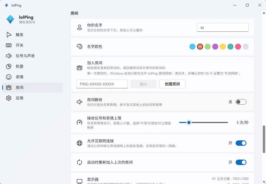The width and height of the screenshot is (266, 184).
Task: Click the #1 主显示器 · 1920×1080 text
Action: coord(230,179)
